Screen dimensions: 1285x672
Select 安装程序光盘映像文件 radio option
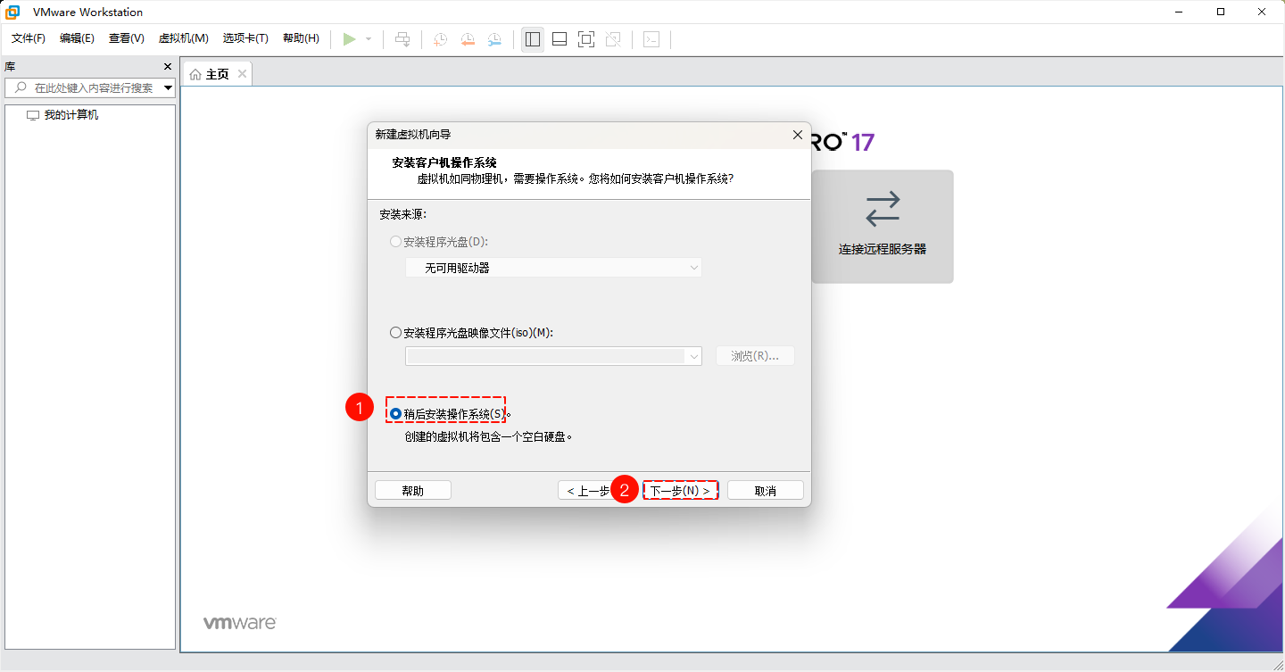point(395,331)
